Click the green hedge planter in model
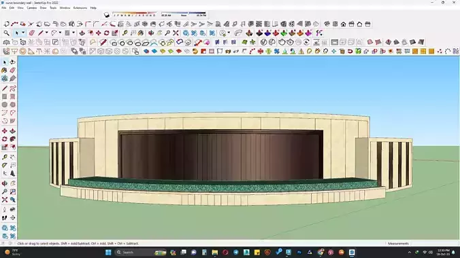The image size is (460, 258). click(x=223, y=186)
